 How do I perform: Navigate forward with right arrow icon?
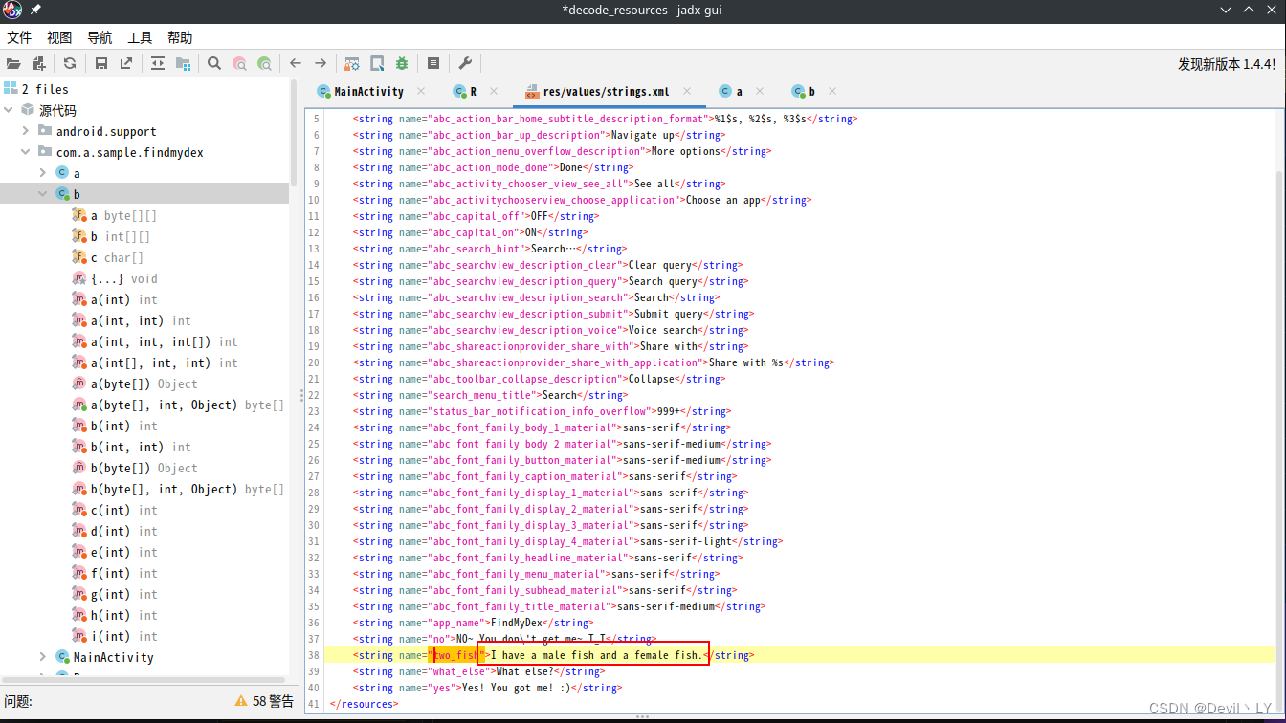point(321,63)
